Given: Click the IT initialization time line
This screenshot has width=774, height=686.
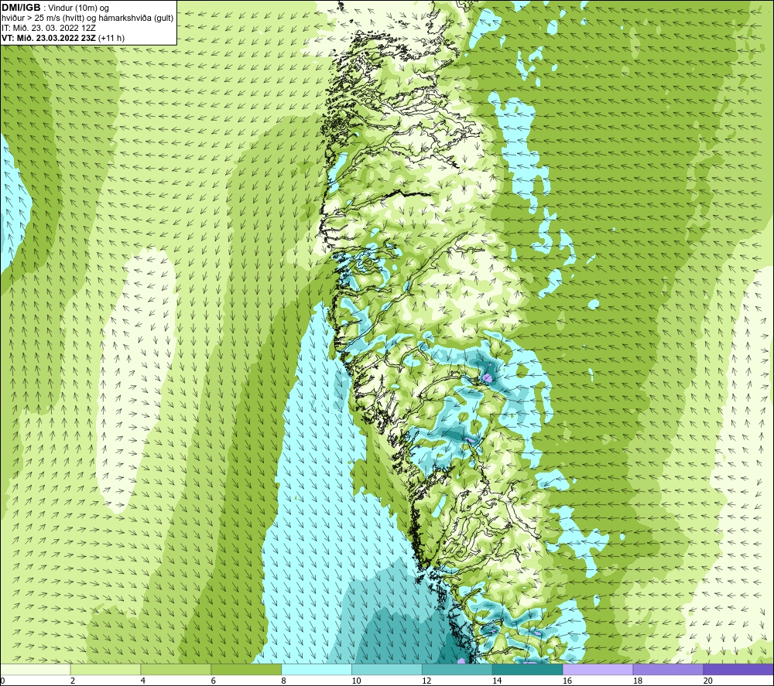Looking at the screenshot, I should 48,28.
